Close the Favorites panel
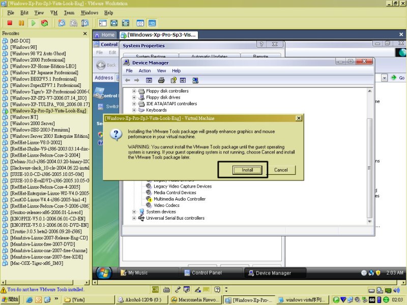 [85, 34]
